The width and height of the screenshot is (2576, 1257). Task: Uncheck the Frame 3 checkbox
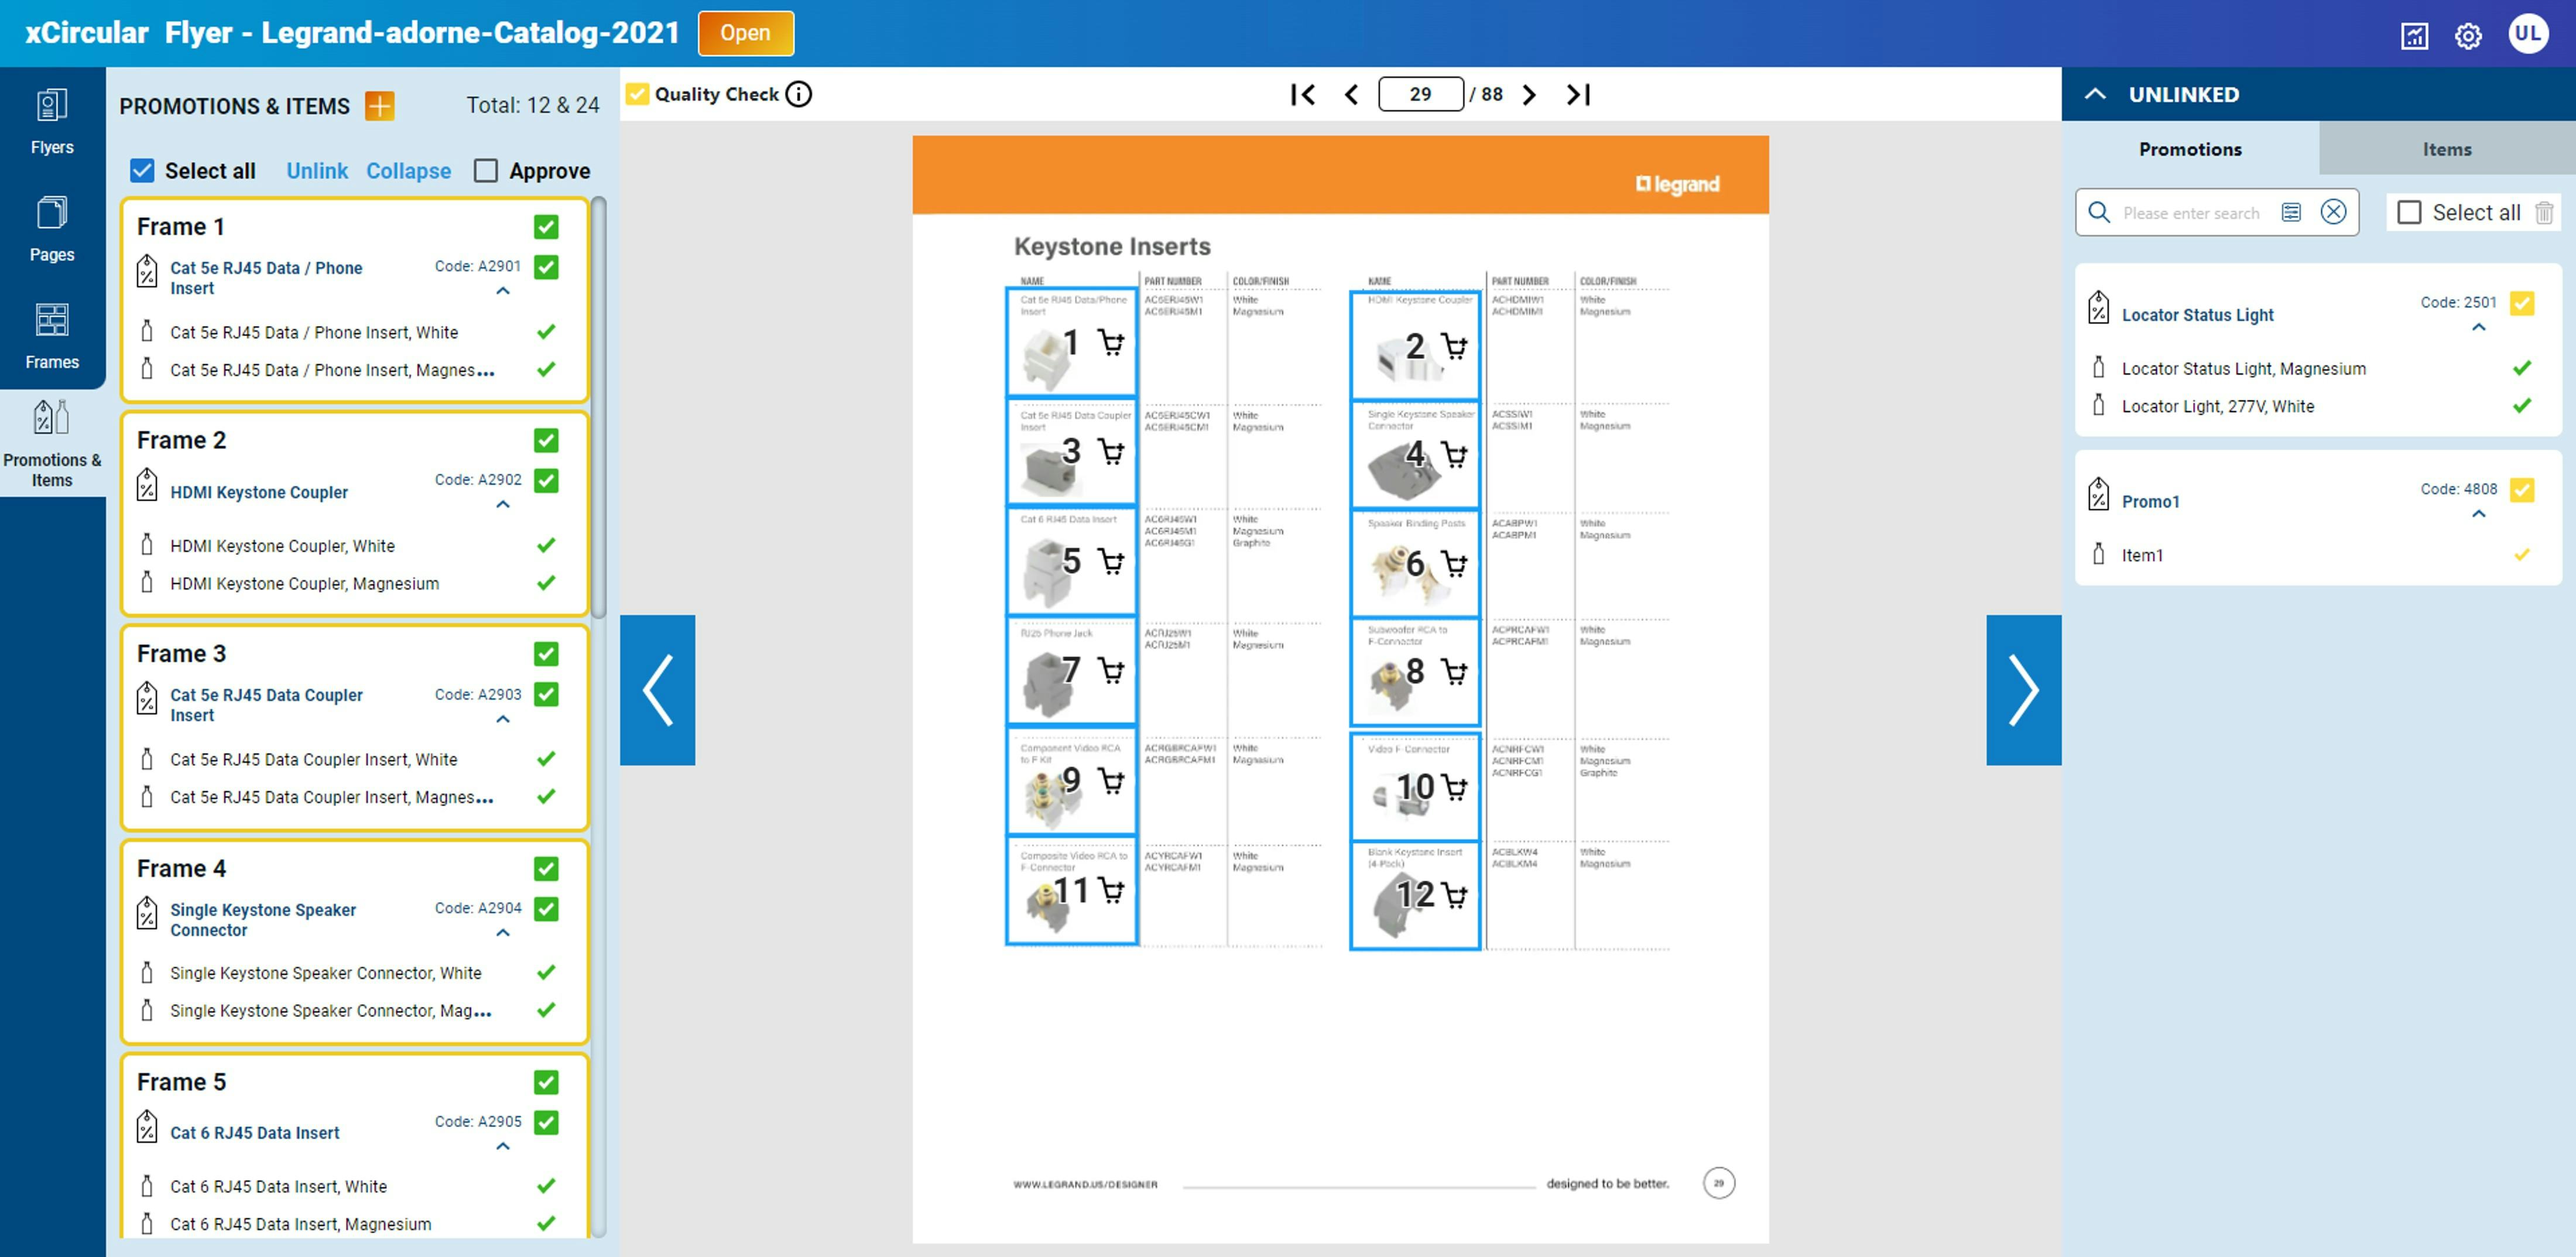point(546,654)
